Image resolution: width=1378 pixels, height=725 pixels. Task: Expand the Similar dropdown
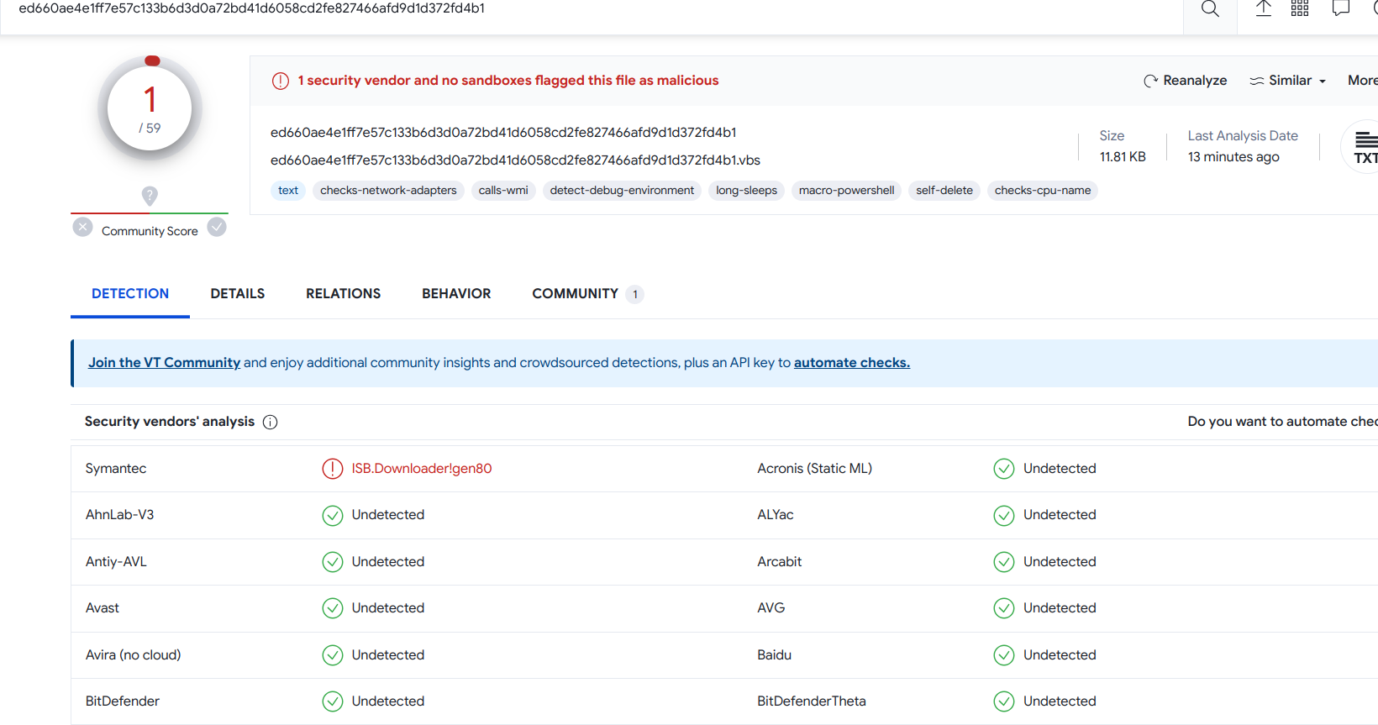(1288, 81)
